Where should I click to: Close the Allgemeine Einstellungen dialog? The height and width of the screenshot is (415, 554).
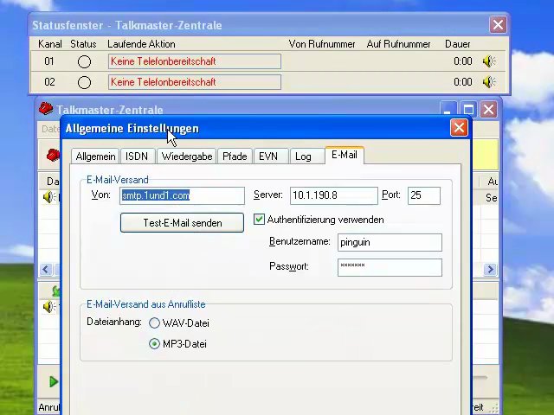(459, 128)
